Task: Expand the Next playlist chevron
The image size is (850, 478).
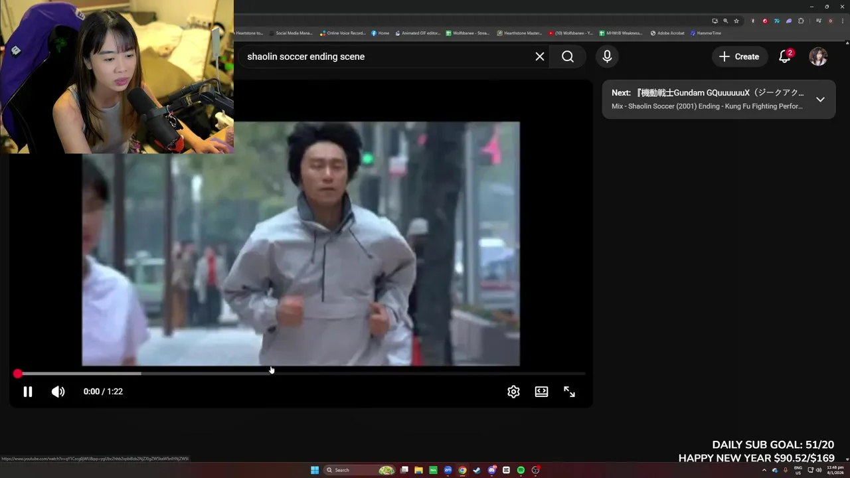Action: (x=820, y=100)
